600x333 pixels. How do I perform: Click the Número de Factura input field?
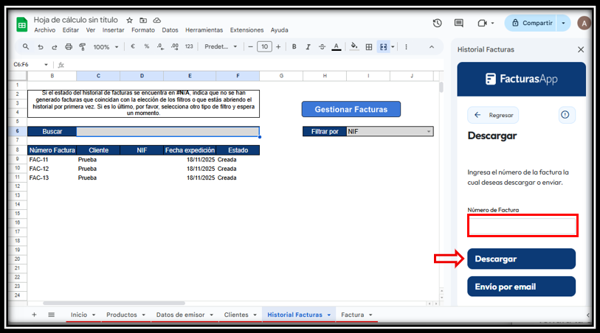[x=522, y=226]
